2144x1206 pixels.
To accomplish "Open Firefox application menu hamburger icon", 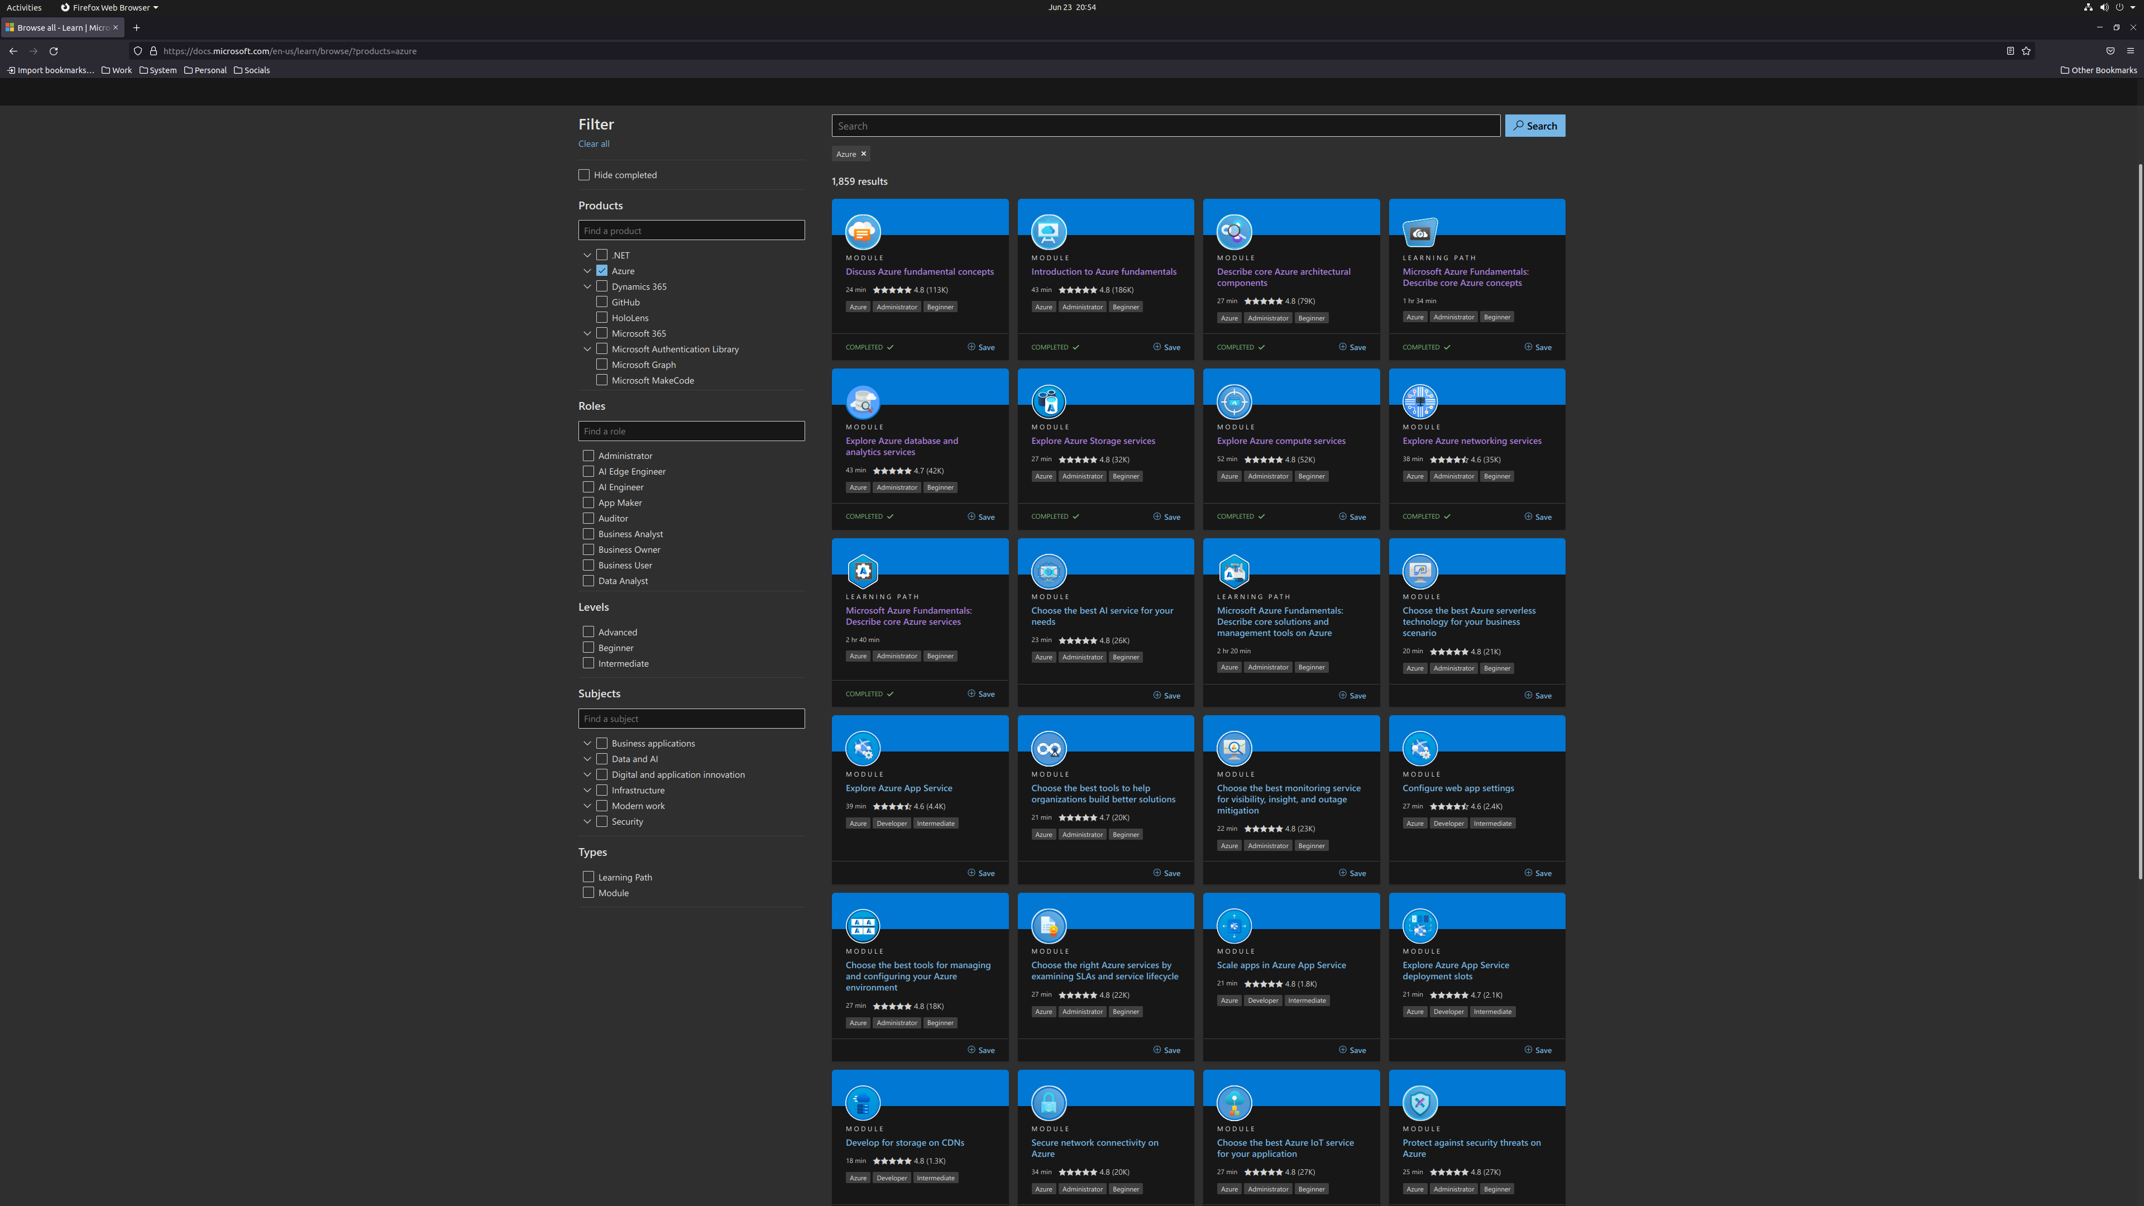I will pyautogui.click(x=2131, y=51).
